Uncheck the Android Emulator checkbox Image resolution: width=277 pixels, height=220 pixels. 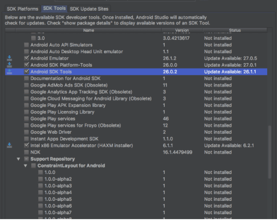click(x=27, y=58)
